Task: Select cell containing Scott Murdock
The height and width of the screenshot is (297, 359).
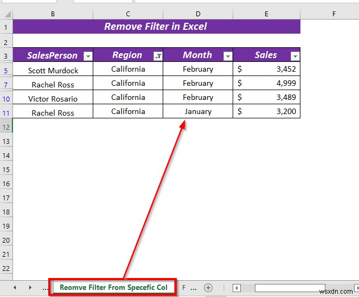Action: pyautogui.click(x=53, y=69)
